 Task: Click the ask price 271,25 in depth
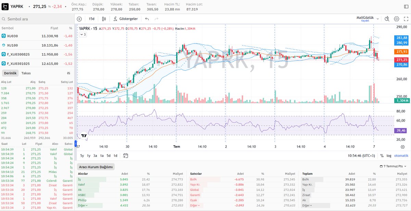coord(43,88)
